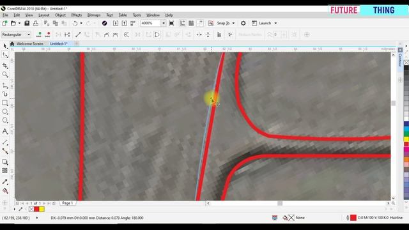This screenshot has width=409, height=230.
Task: Select the Crop tool in the toolbox
Action: pyautogui.click(x=4, y=65)
